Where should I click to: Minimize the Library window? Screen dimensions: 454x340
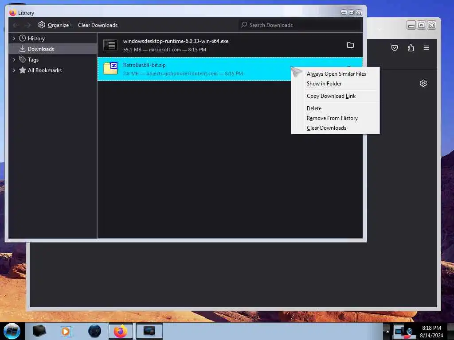[x=344, y=12]
